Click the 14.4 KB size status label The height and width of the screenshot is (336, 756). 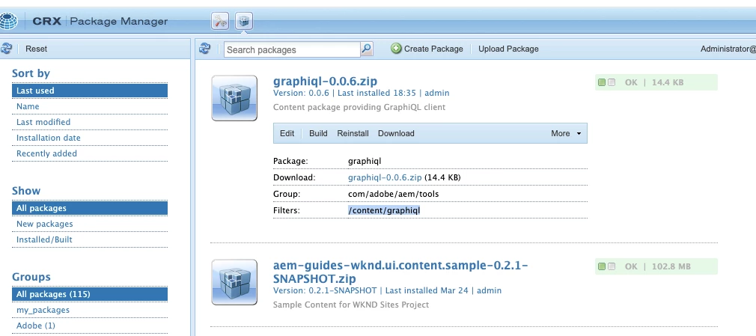[667, 82]
